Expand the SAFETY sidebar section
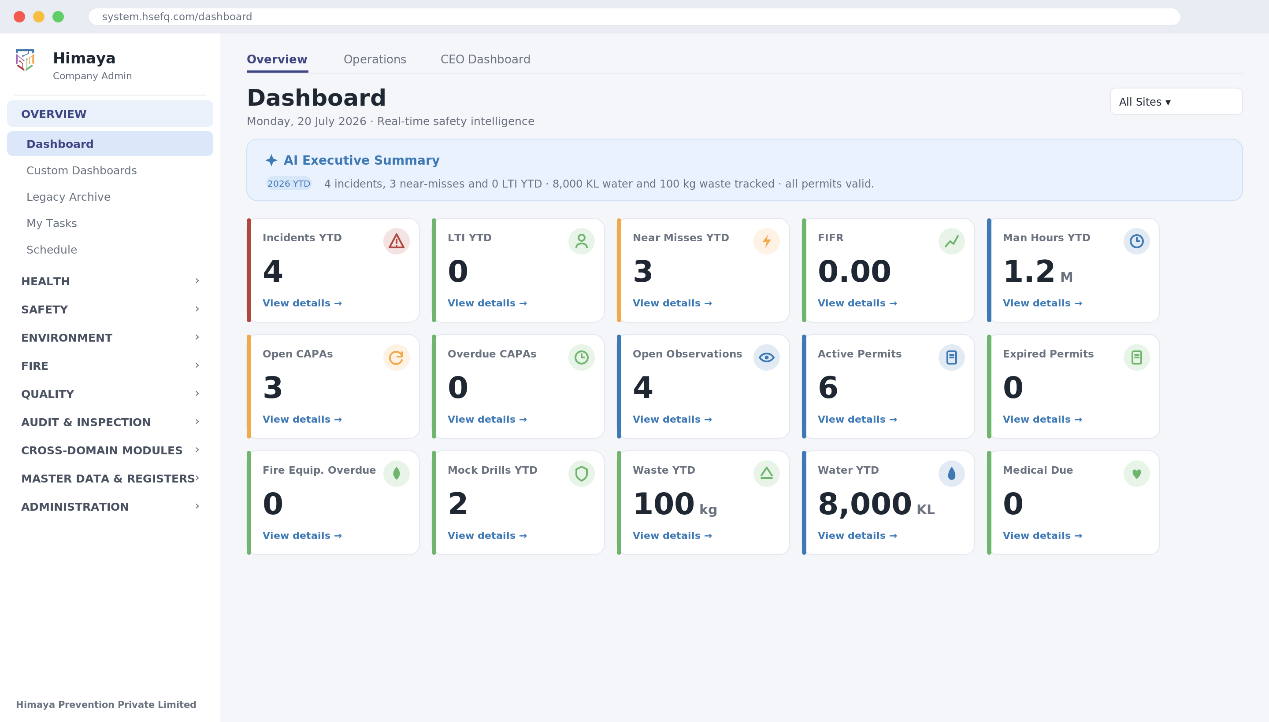The height and width of the screenshot is (722, 1269). click(x=110, y=309)
